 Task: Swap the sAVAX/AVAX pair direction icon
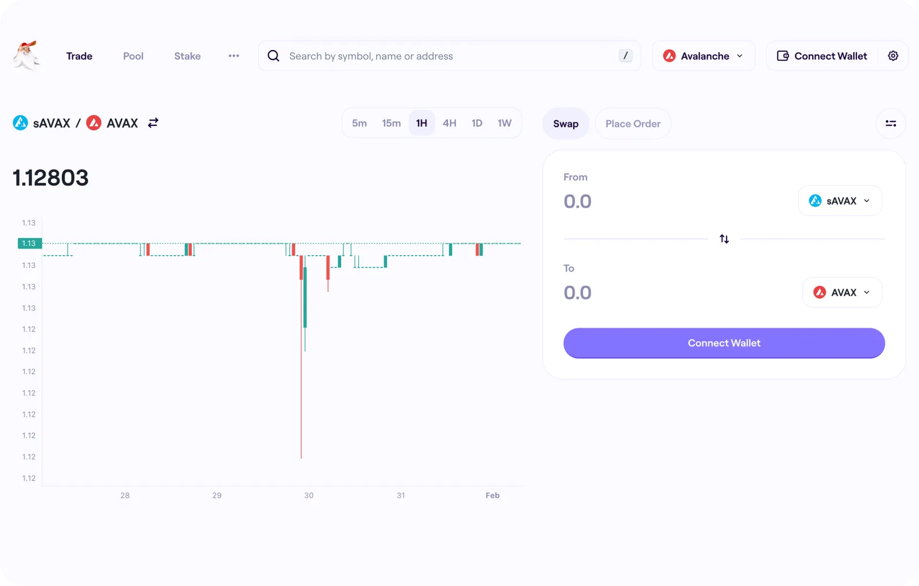(153, 123)
